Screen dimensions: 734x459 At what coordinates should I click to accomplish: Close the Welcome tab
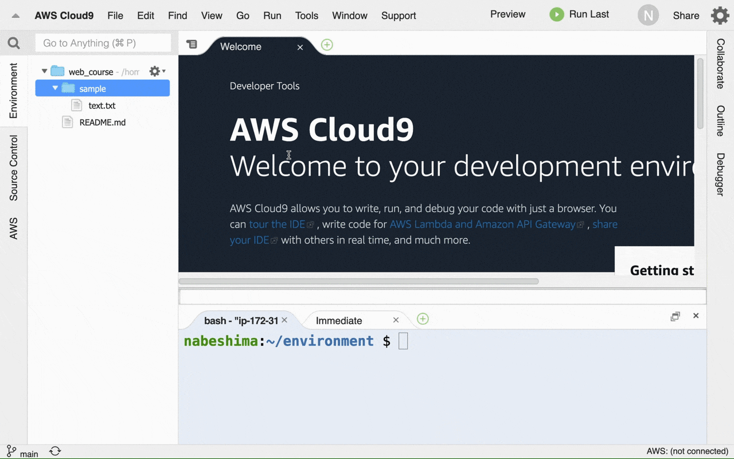300,47
